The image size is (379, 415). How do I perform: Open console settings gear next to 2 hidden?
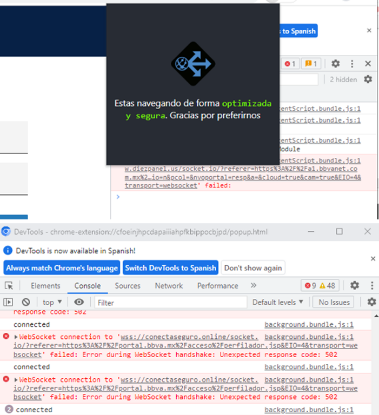click(368, 79)
